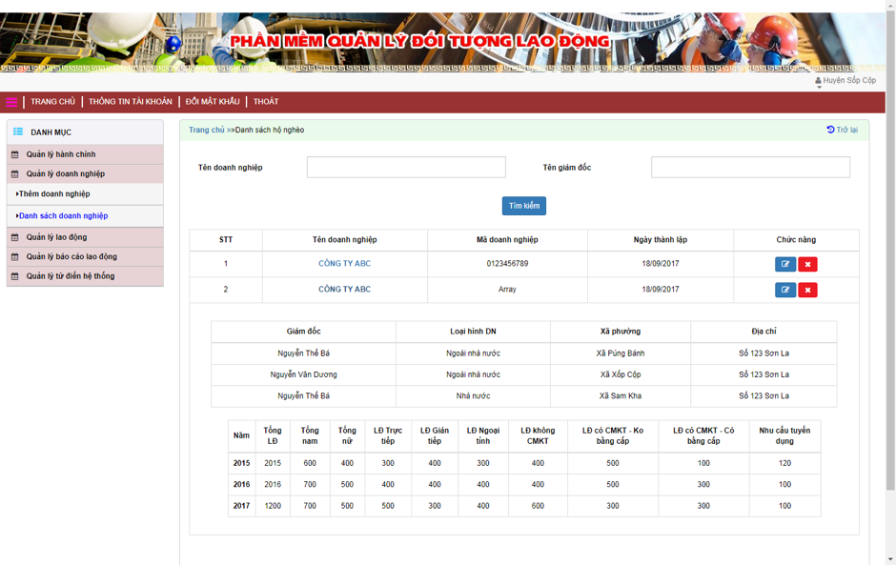The image size is (896, 565).
Task: Select ĐỔI MẬT KHẨU from navbar
Action: coord(213,102)
